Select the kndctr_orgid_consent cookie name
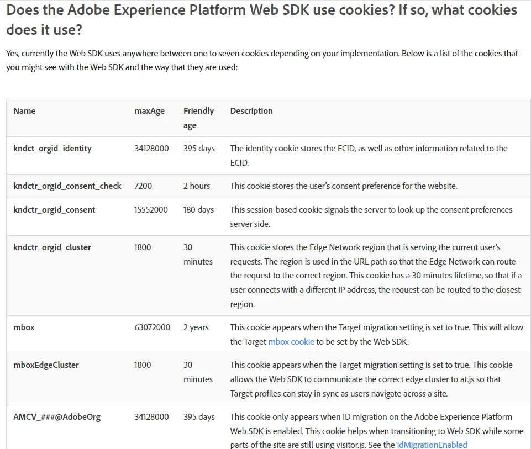This screenshot has height=449, width=531. point(54,210)
